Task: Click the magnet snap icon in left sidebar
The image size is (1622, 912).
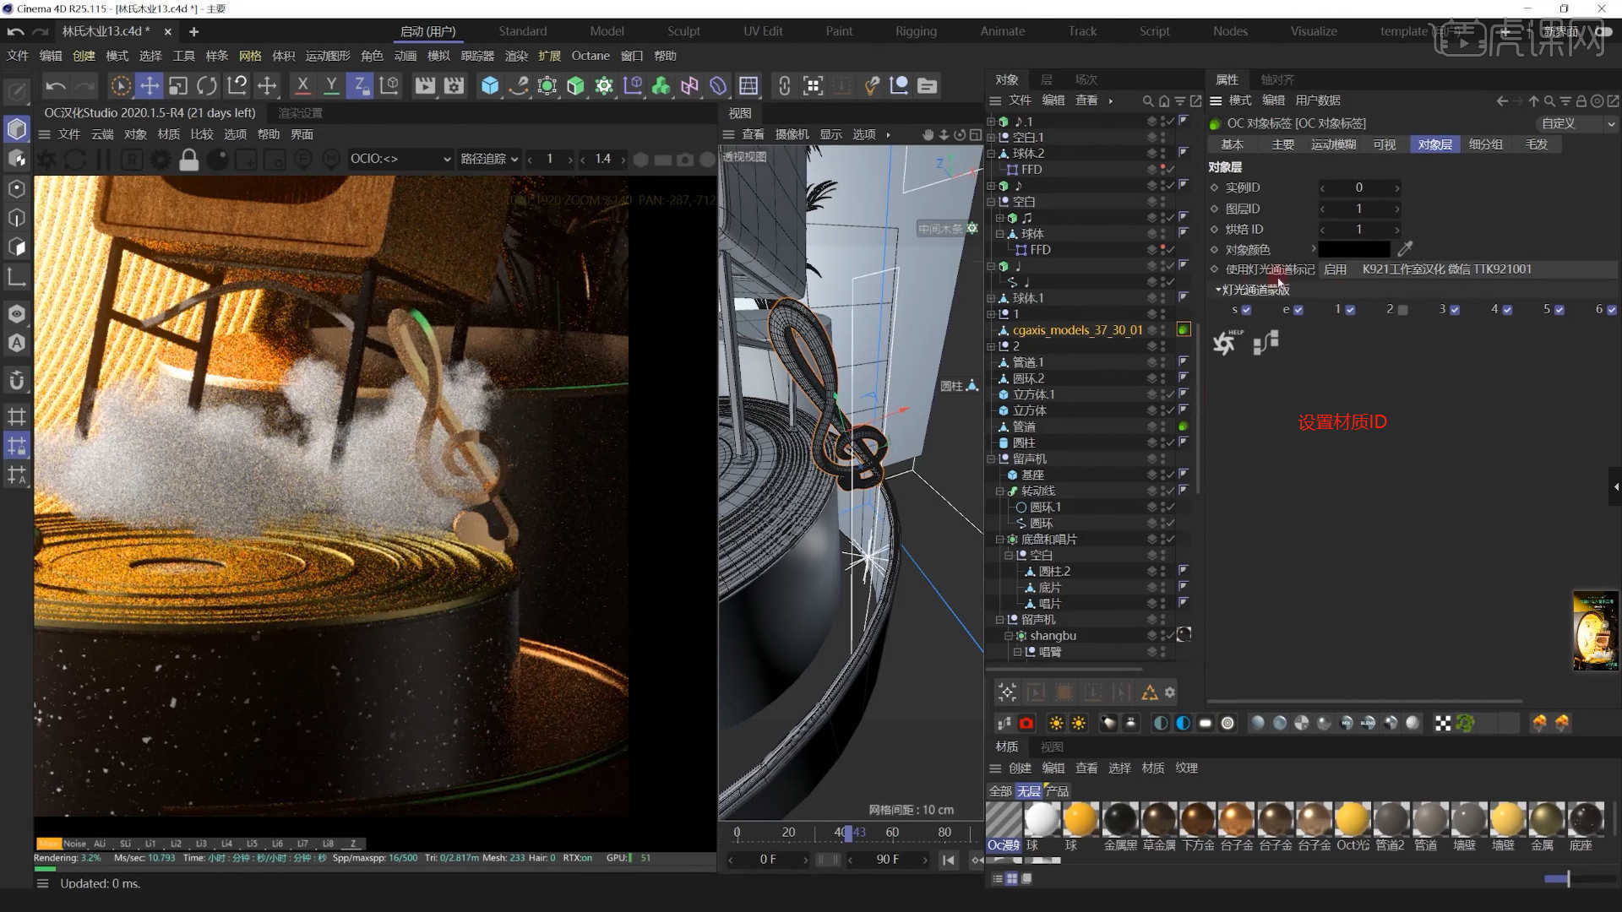Action: 17,380
